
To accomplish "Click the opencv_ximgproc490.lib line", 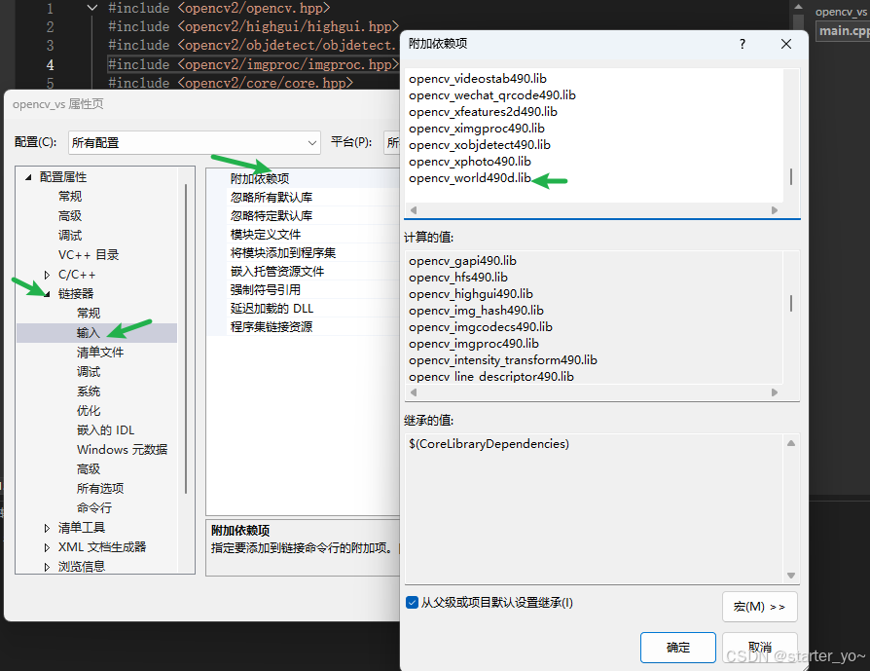I will pos(477,129).
